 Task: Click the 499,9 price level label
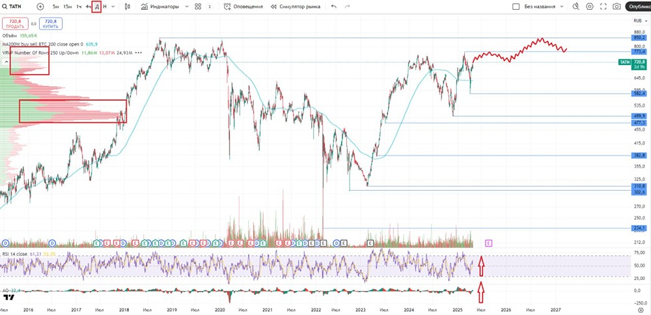(639, 116)
